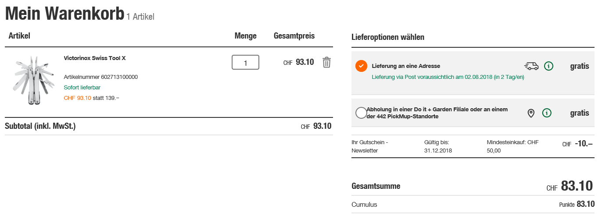This screenshot has width=602, height=216.
Task: Open info icon for PickMup store pickup
Action: click(x=547, y=113)
